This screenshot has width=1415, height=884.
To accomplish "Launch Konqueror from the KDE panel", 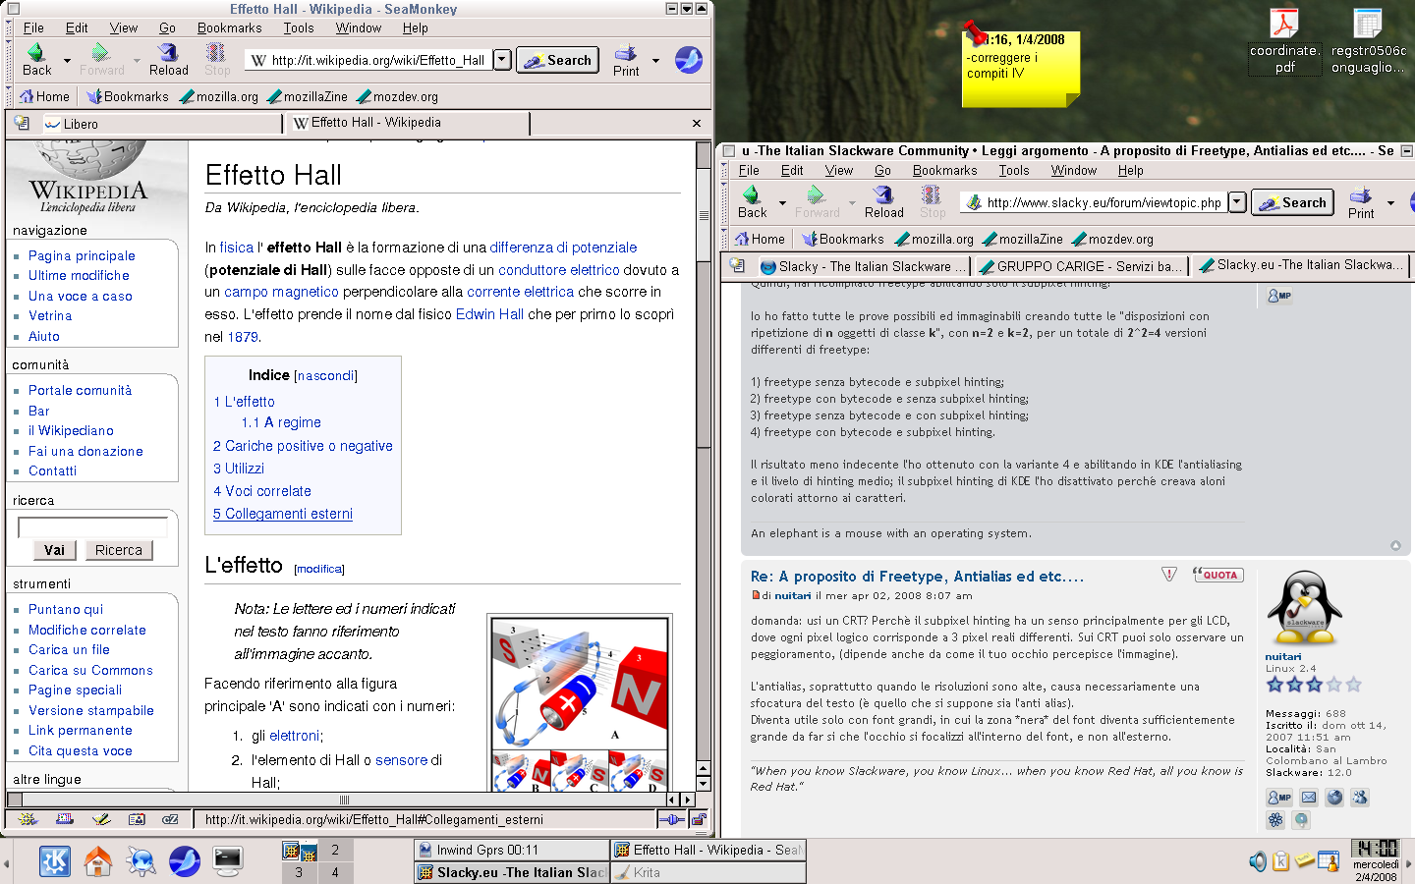I will [x=141, y=861].
